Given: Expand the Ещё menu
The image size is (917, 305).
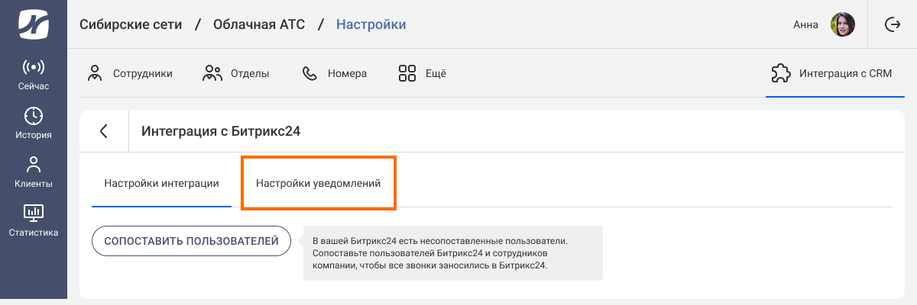Looking at the screenshot, I should tap(423, 74).
